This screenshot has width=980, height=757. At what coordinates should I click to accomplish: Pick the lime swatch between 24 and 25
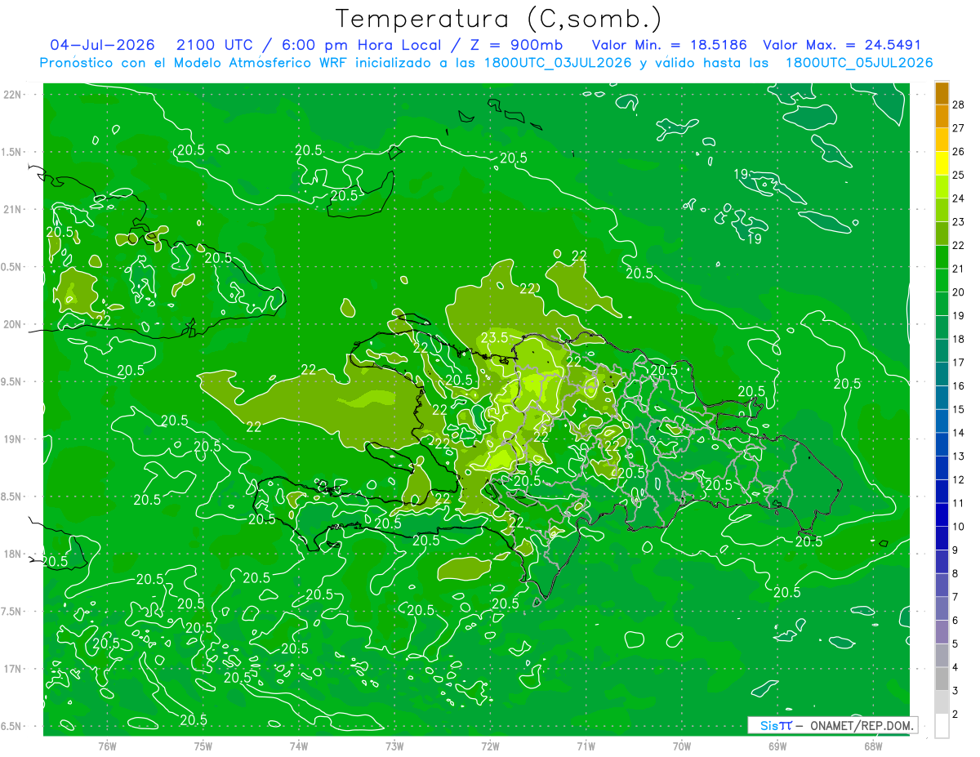coord(942,187)
